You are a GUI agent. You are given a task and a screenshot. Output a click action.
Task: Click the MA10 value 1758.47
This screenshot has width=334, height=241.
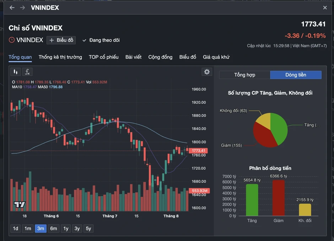30,87
